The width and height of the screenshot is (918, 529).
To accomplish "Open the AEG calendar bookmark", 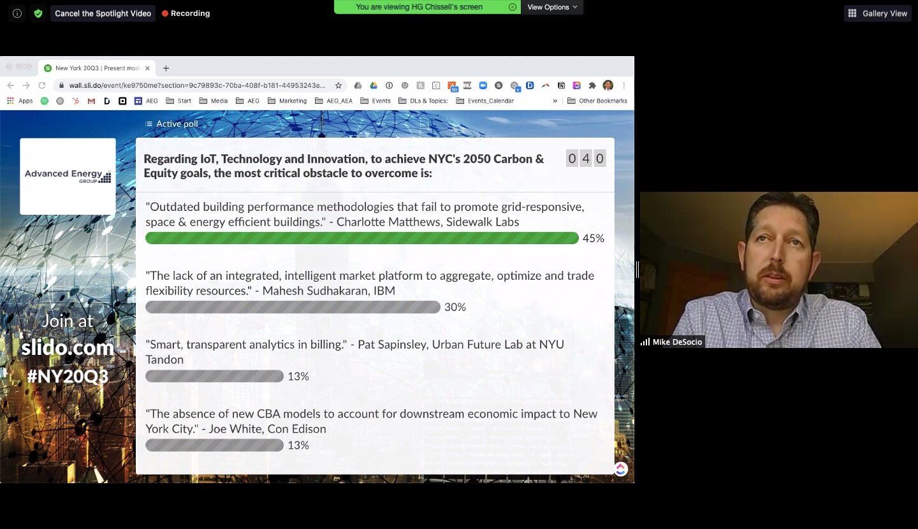I will pyautogui.click(x=146, y=101).
